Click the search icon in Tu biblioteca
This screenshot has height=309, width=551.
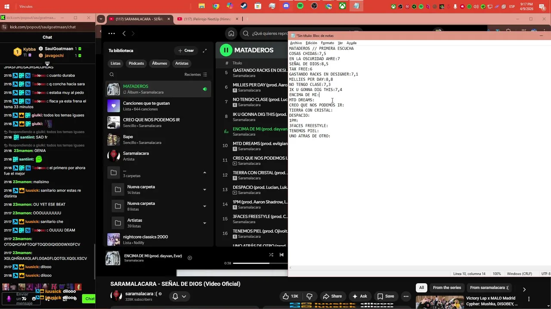[112, 75]
